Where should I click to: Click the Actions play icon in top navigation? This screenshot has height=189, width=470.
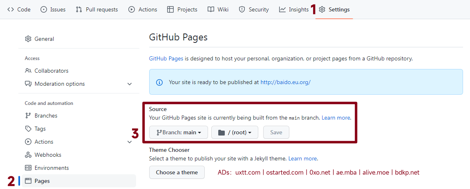(131, 9)
